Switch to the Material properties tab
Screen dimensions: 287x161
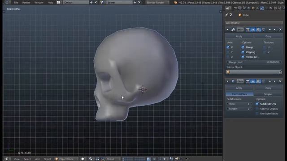click(x=271, y=8)
